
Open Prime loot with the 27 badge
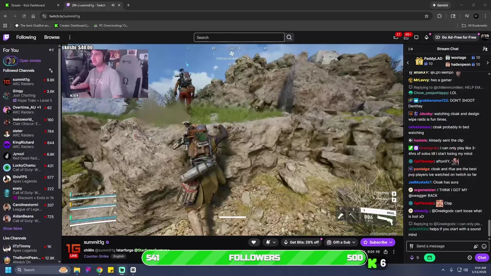coord(396,37)
